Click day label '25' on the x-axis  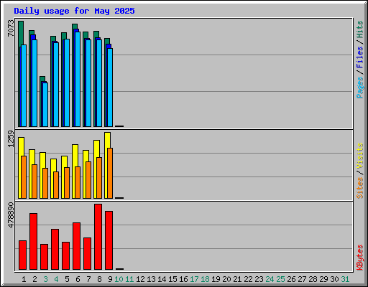280,279
